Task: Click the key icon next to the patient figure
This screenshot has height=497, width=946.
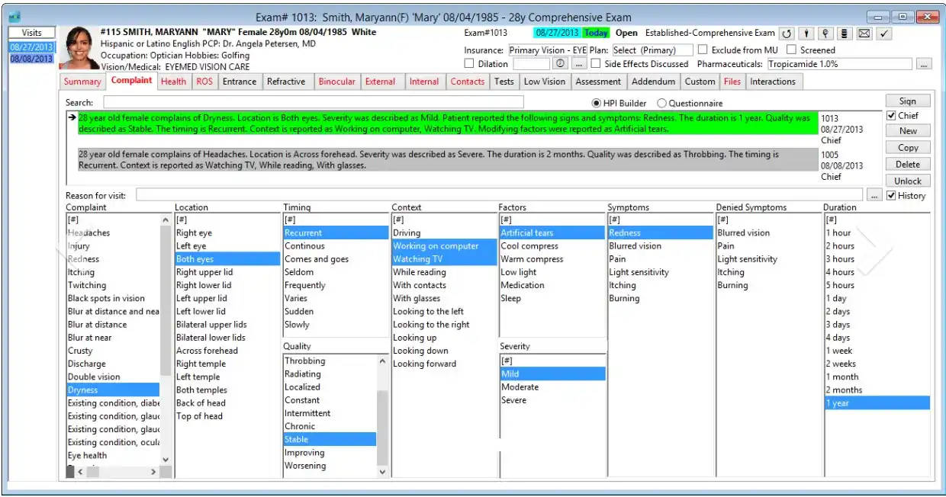Action: click(x=825, y=34)
